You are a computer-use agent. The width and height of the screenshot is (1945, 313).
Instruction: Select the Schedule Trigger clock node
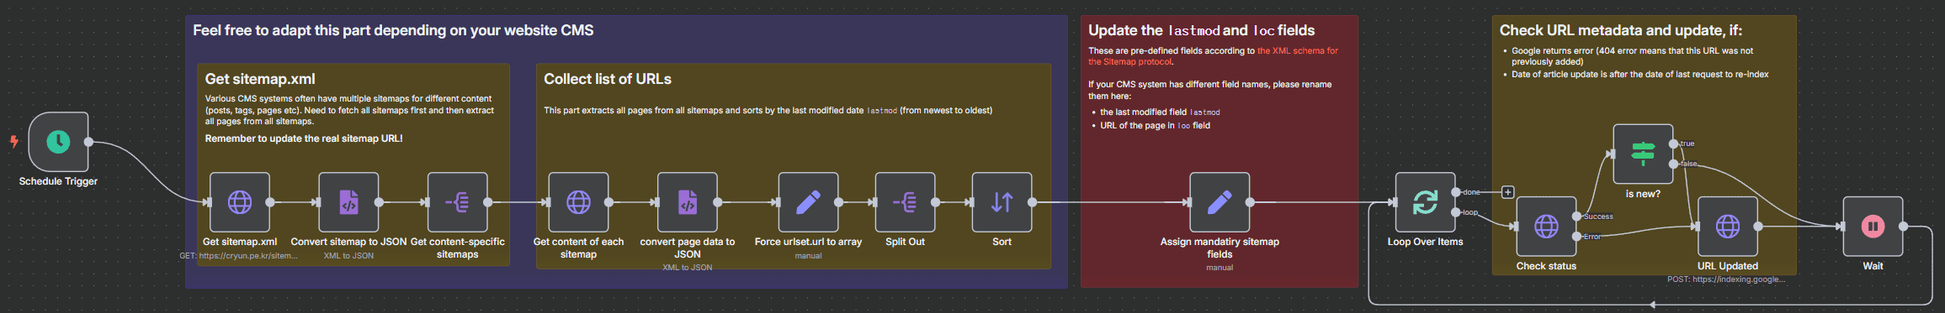click(58, 142)
